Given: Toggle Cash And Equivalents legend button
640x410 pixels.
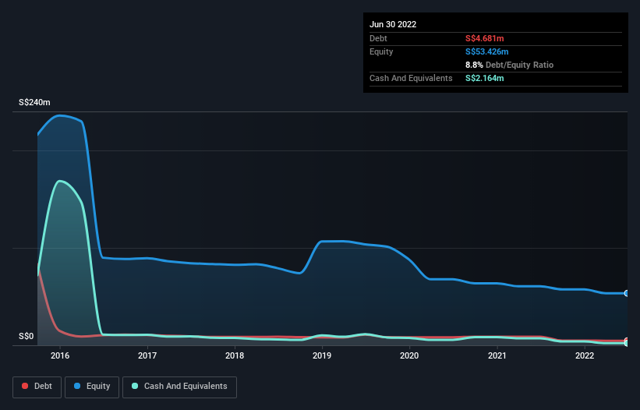Looking at the screenshot, I should (179, 387).
